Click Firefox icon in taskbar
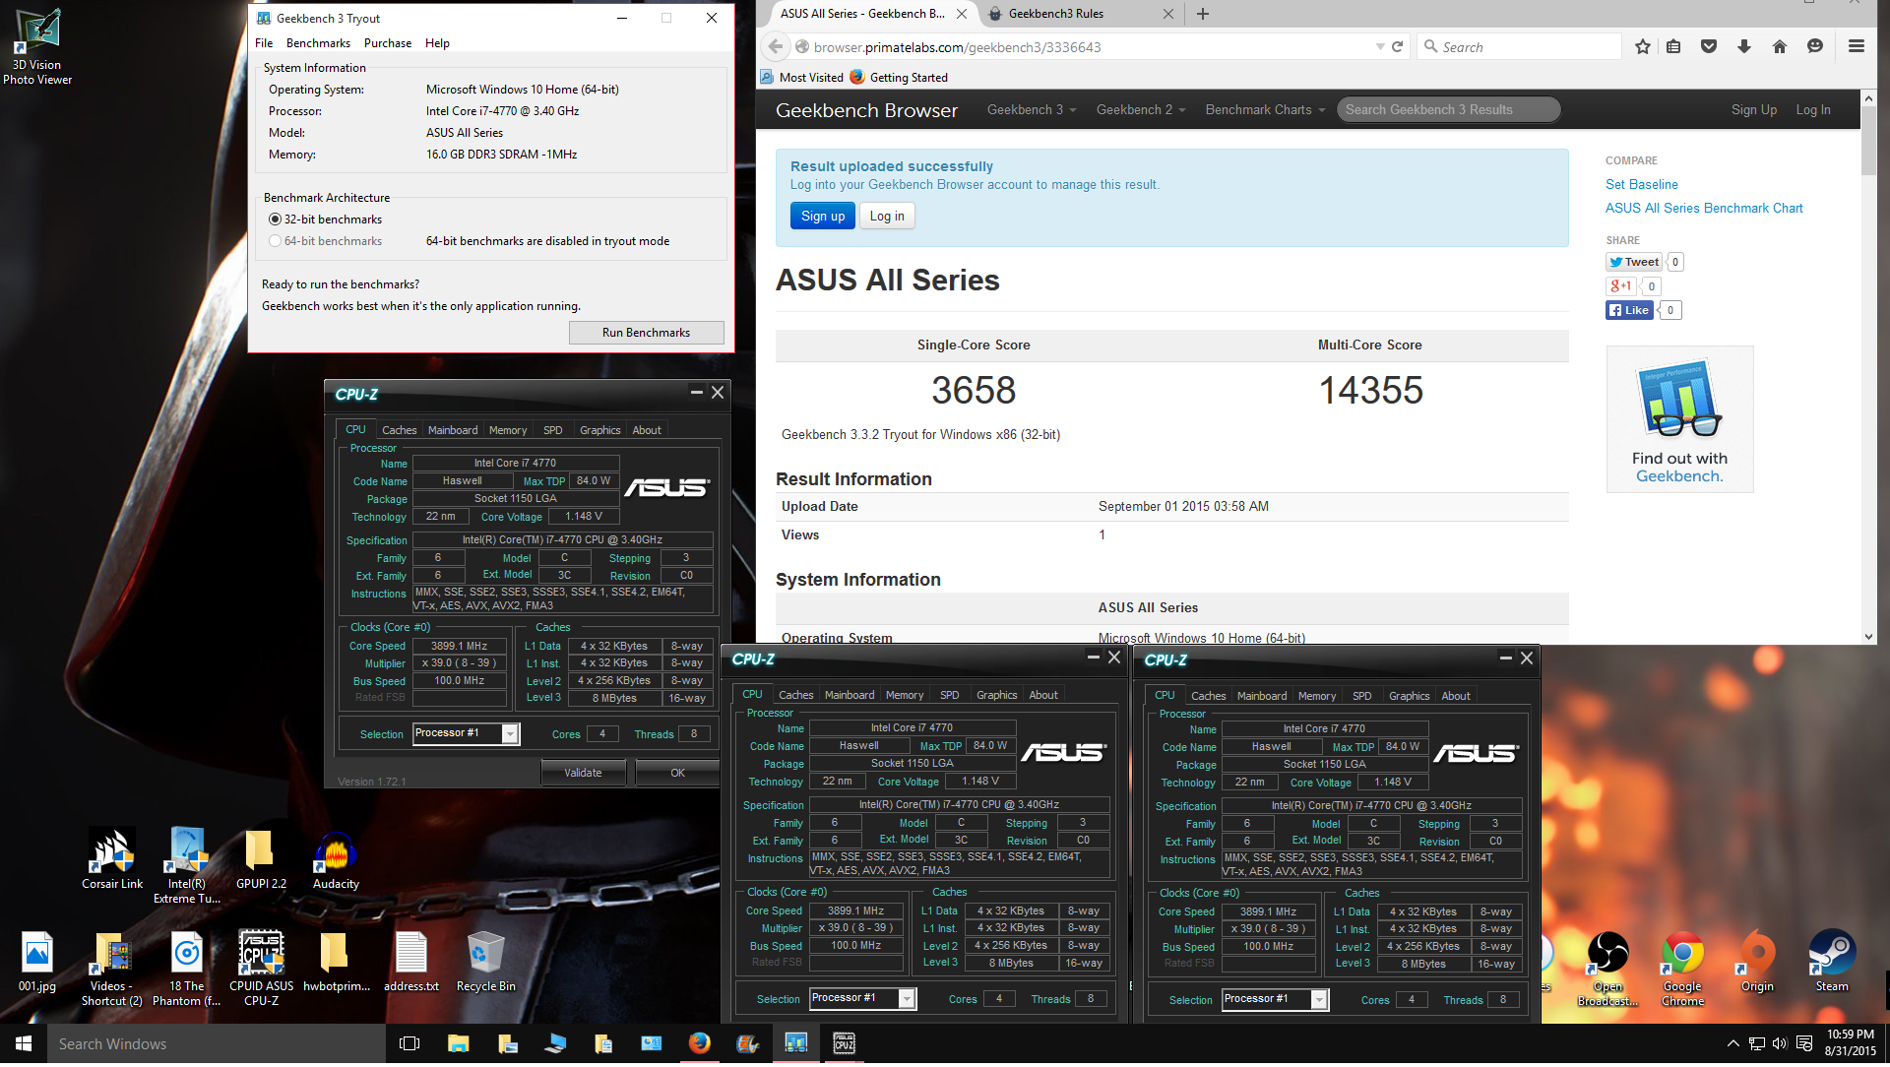1890x1067 pixels. pyautogui.click(x=700, y=1045)
